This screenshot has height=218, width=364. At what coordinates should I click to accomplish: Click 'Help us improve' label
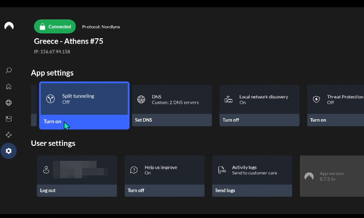[x=161, y=167]
